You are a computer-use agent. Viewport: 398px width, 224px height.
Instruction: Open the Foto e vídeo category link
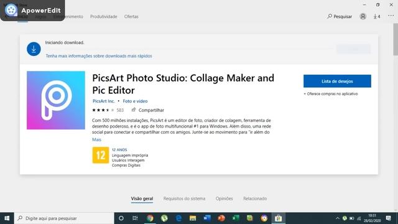(x=135, y=101)
